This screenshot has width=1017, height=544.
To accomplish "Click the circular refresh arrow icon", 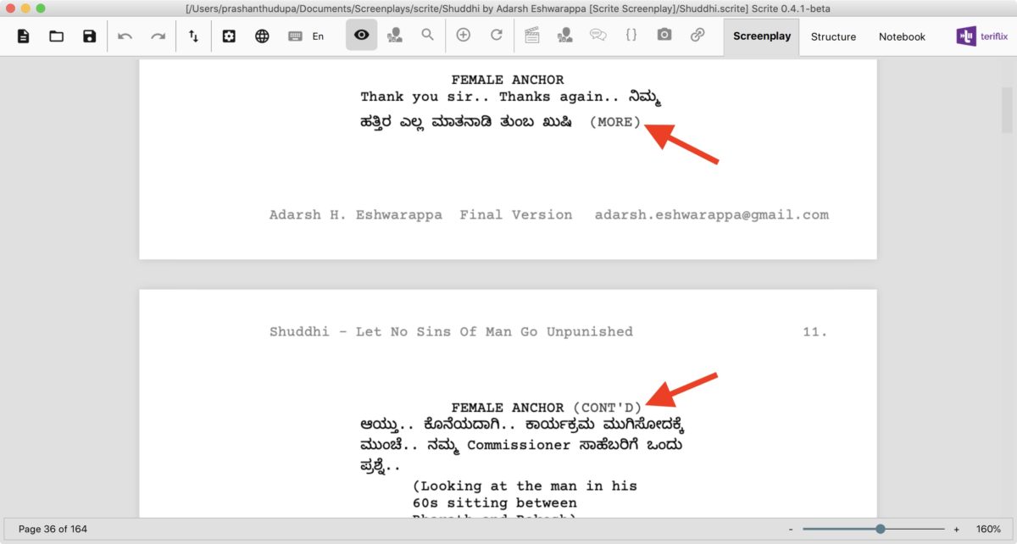I will click(497, 36).
